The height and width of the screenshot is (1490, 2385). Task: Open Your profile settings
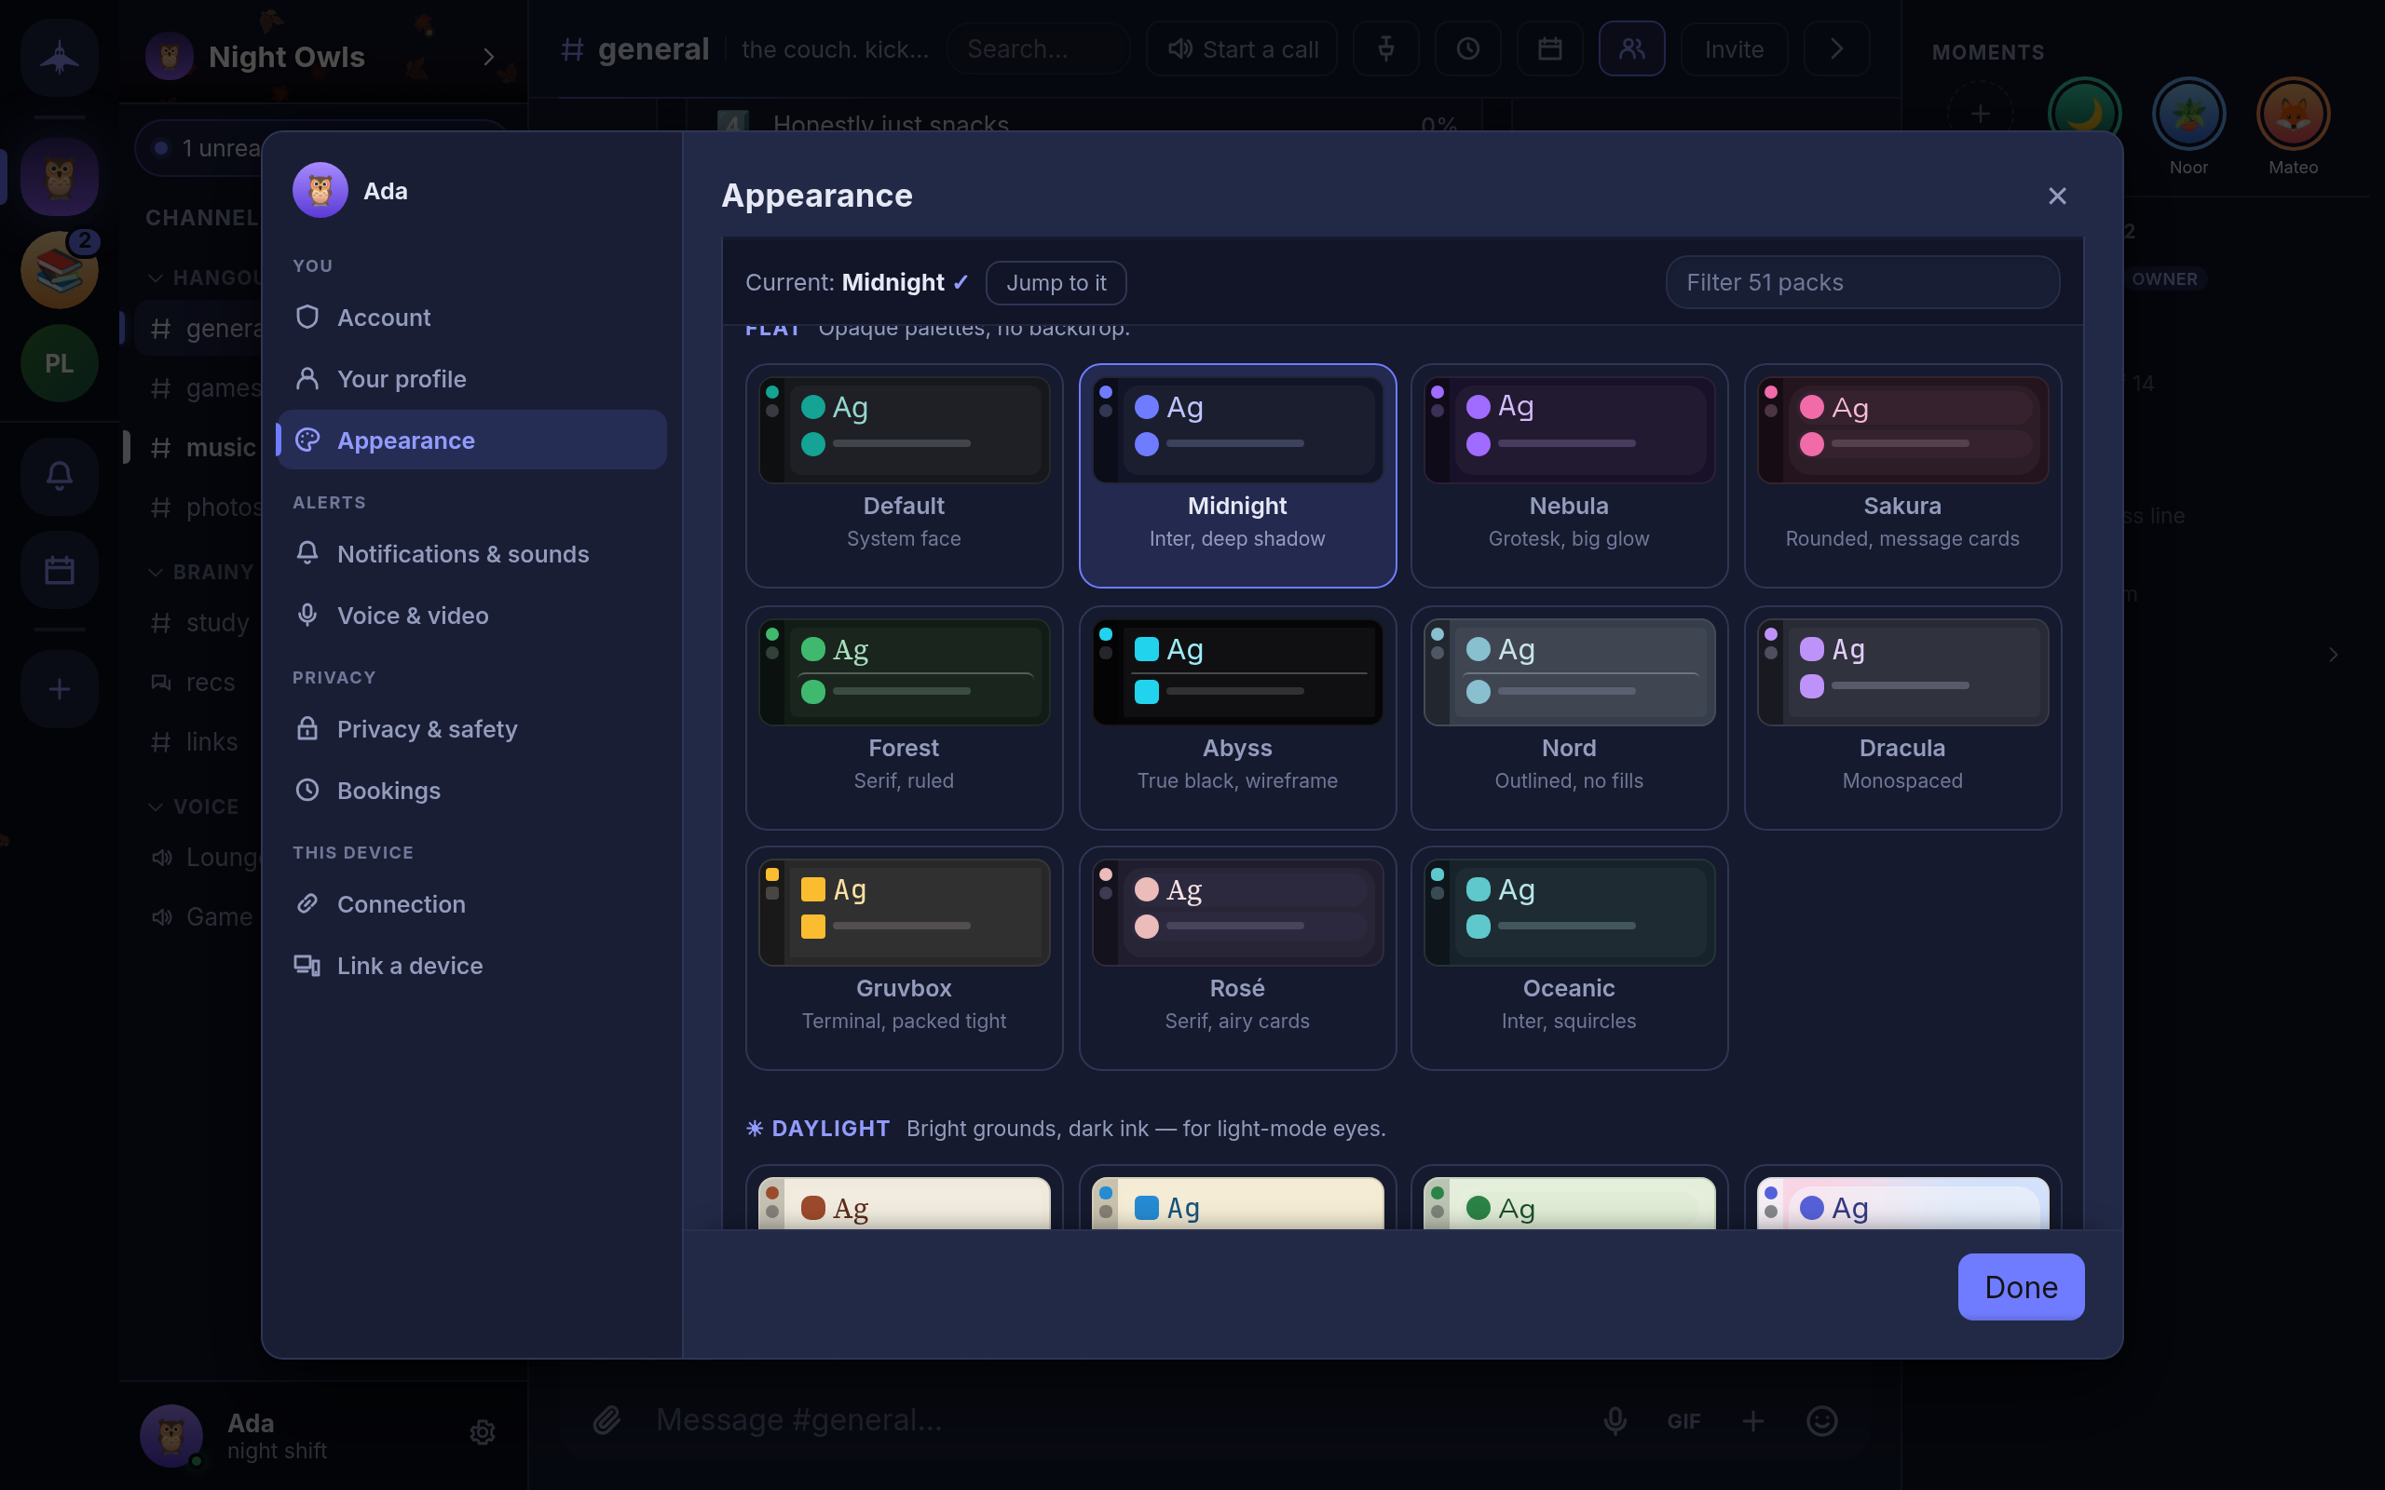[472, 378]
